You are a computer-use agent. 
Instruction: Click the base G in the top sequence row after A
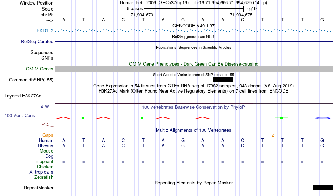(183, 20)
